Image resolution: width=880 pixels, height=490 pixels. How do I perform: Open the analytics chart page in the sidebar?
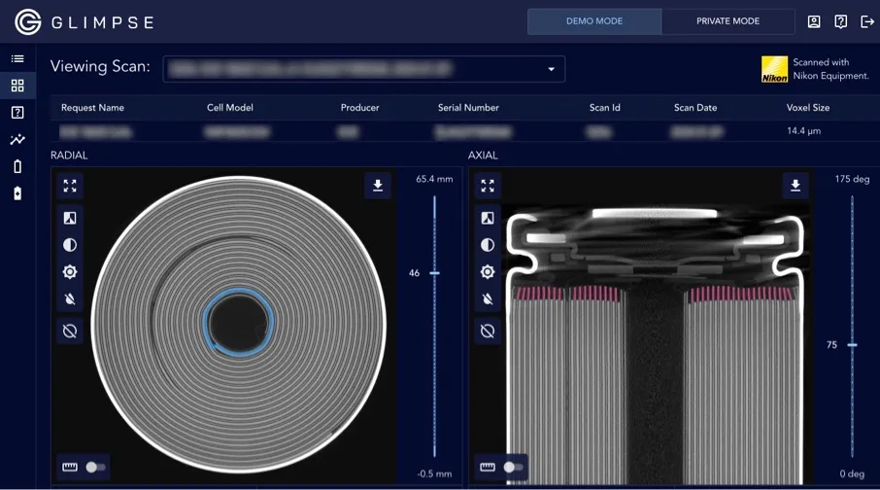17,140
